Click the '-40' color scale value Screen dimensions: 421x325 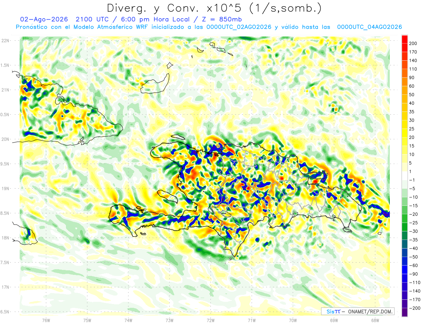point(414,248)
